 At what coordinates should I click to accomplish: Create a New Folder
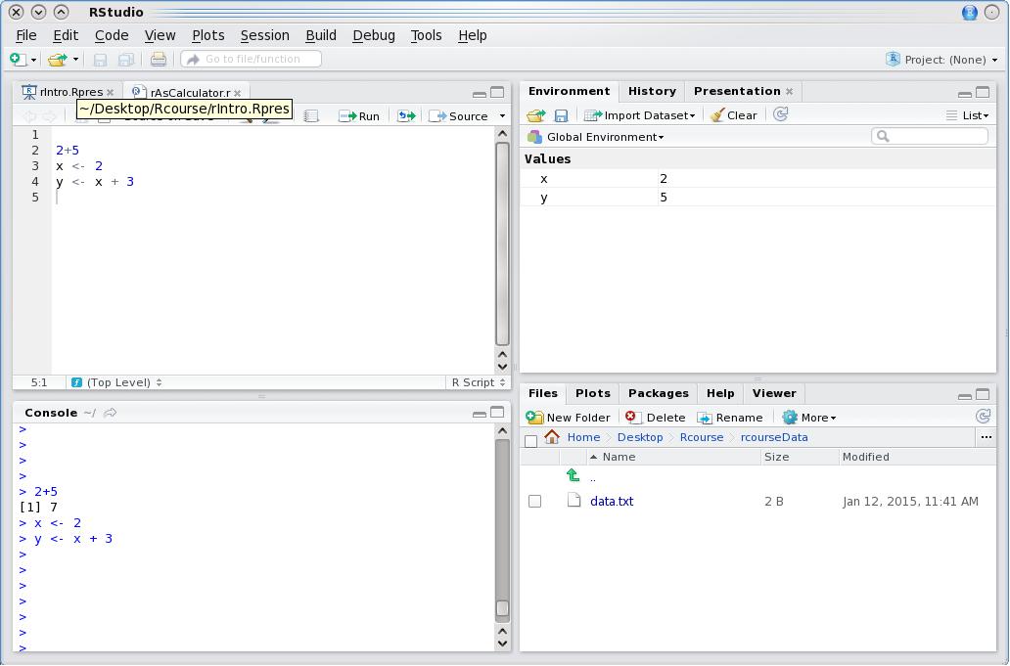[x=568, y=418]
